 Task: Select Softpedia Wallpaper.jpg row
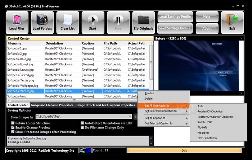coord(78,86)
